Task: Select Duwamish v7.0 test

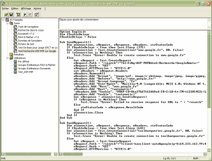Action: point(26,34)
